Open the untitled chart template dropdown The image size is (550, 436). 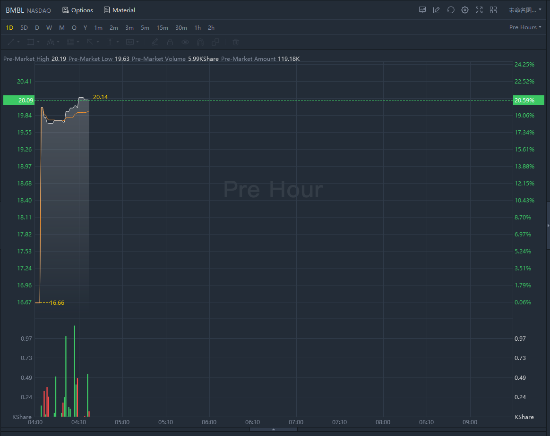(x=525, y=10)
